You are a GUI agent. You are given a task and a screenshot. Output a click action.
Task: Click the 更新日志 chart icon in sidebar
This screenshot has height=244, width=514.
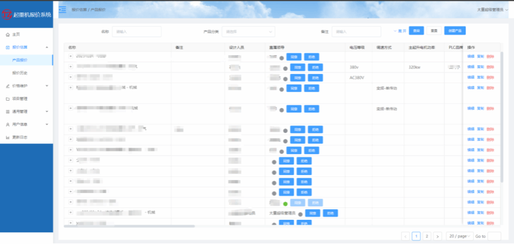coord(8,137)
